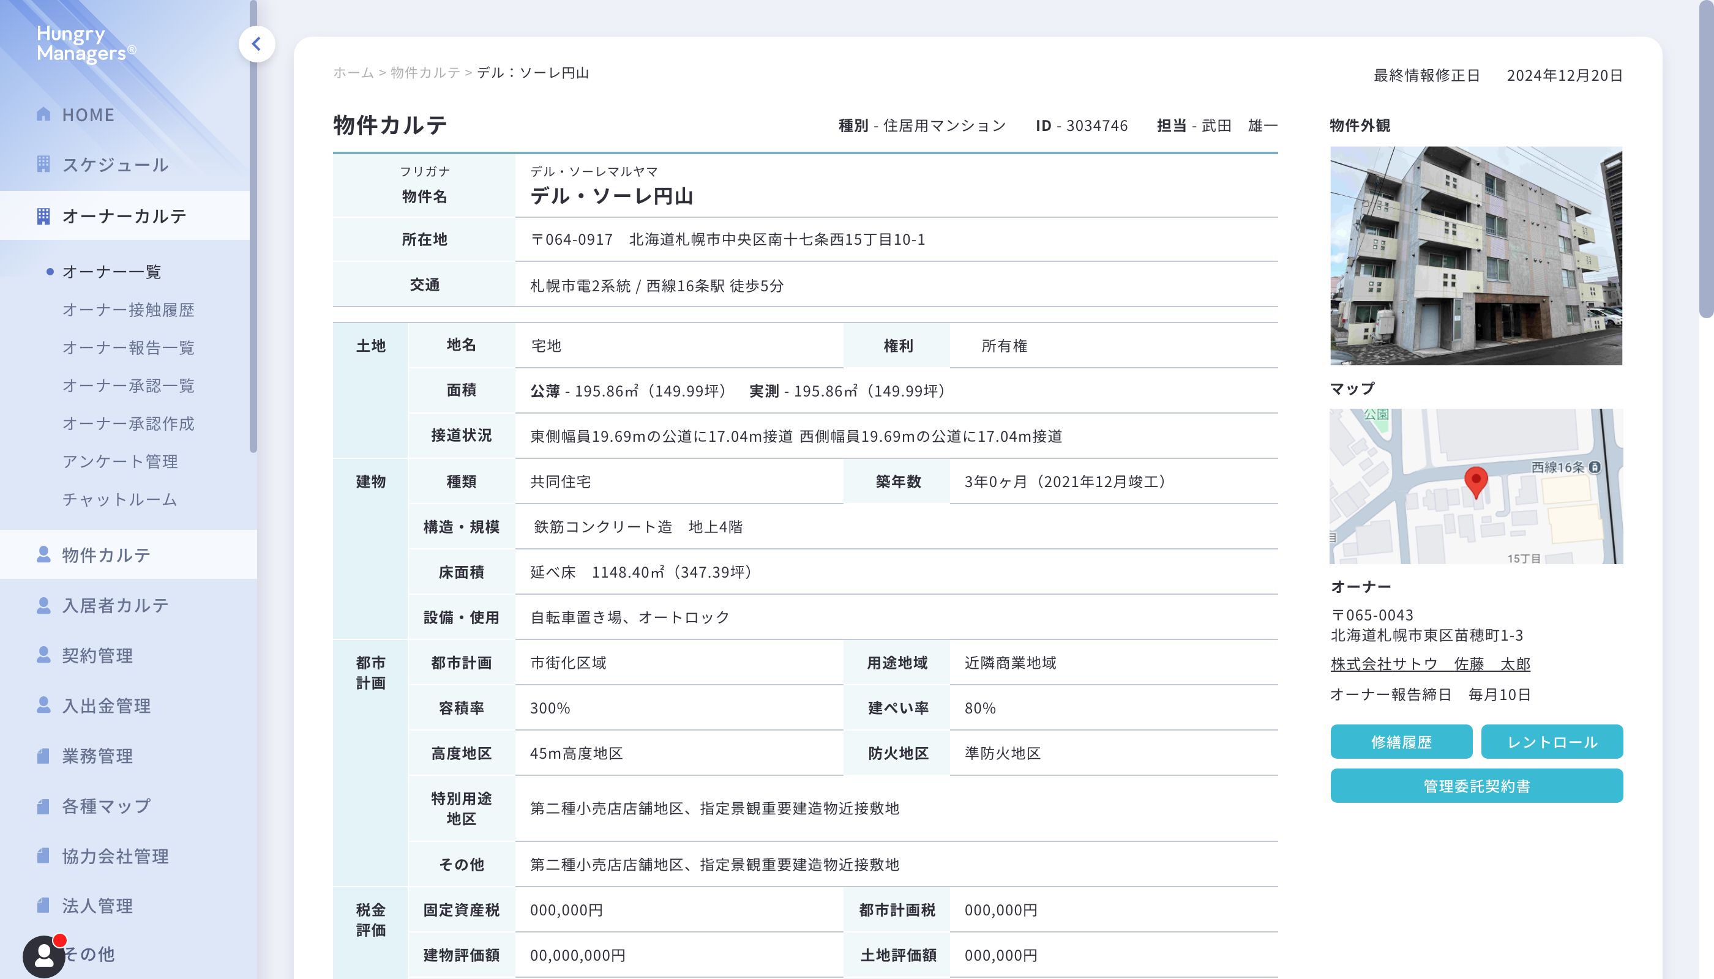Image resolution: width=1714 pixels, height=979 pixels.
Task: Click the building exterior photo
Action: coord(1476,256)
